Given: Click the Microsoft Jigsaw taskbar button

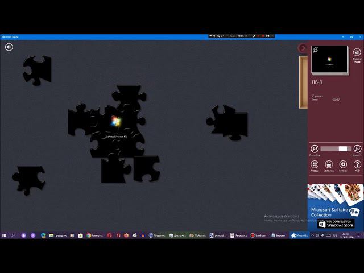Looking at the screenshot, I should (300, 235).
